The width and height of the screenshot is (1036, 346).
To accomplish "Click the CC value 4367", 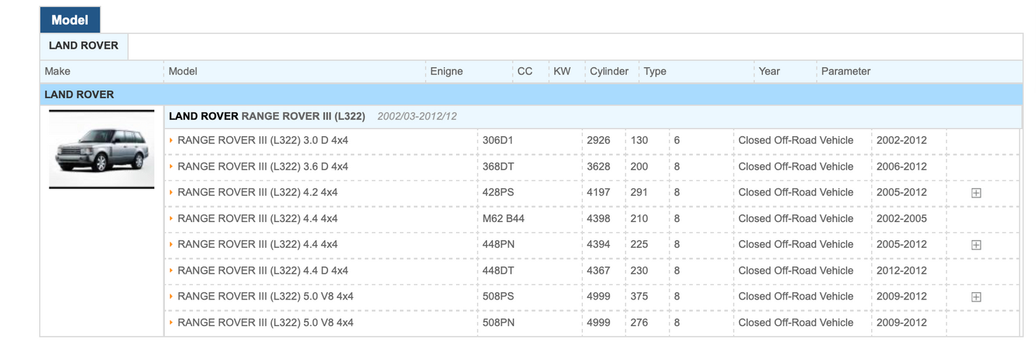I will (599, 270).
